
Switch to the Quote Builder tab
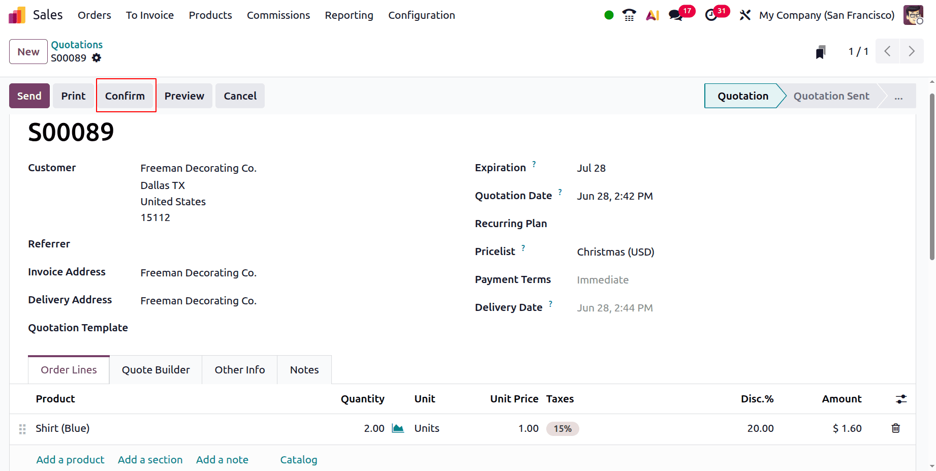tap(156, 370)
